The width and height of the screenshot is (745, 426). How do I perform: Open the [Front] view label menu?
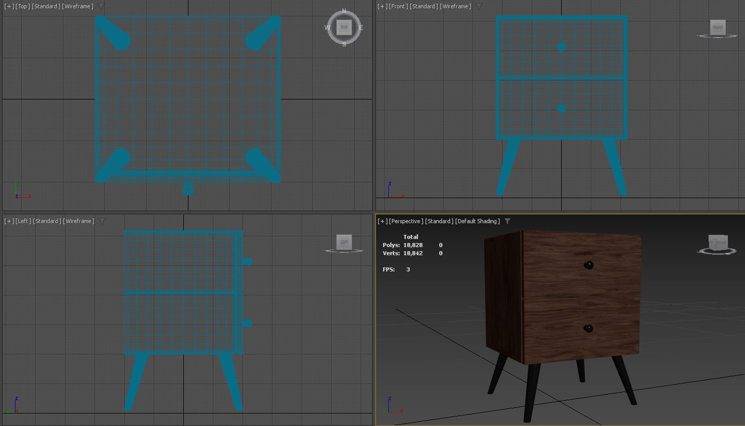(x=398, y=6)
